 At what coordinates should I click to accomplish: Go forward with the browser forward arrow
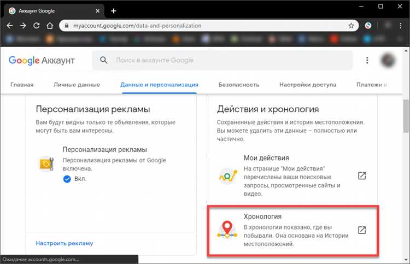click(x=23, y=26)
